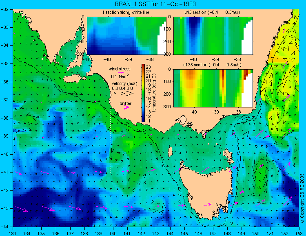Click longitude tick label 133
Viewport: 306px width, 236px height.
click(13, 233)
